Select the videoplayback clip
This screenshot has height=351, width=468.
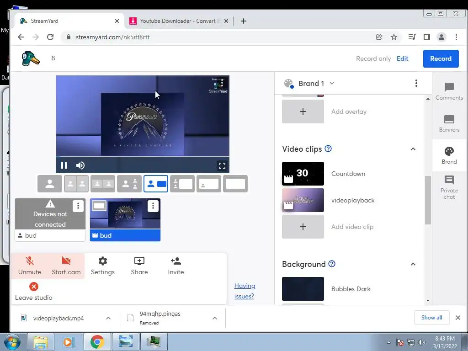click(x=303, y=200)
